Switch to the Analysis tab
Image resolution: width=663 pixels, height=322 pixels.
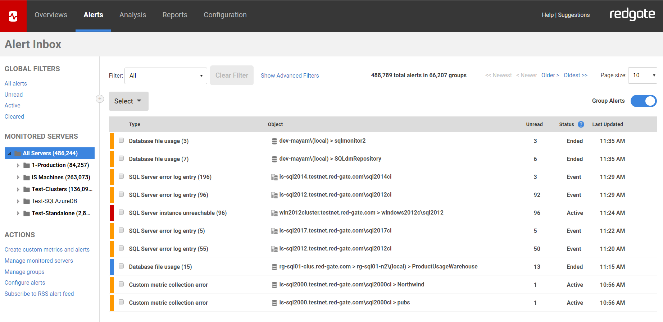133,15
